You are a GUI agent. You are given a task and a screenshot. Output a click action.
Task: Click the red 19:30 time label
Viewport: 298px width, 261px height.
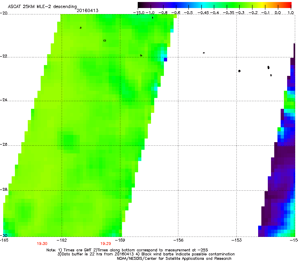42,244
